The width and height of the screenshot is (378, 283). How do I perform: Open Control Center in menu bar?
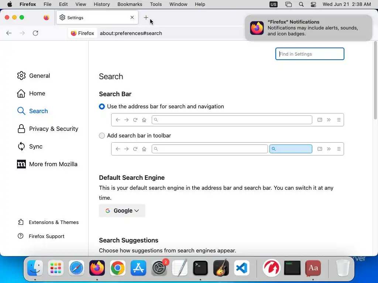click(x=313, y=4)
